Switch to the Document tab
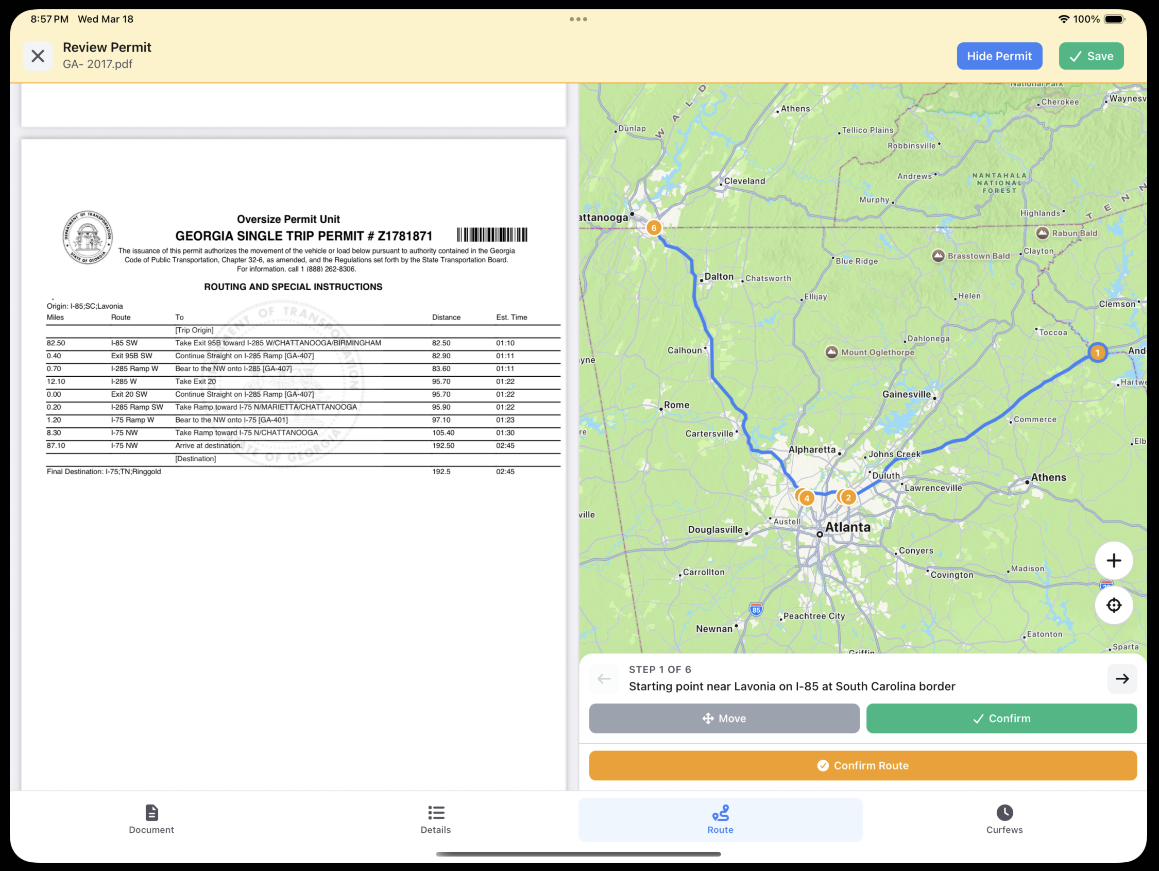This screenshot has width=1159, height=871. tap(151, 819)
